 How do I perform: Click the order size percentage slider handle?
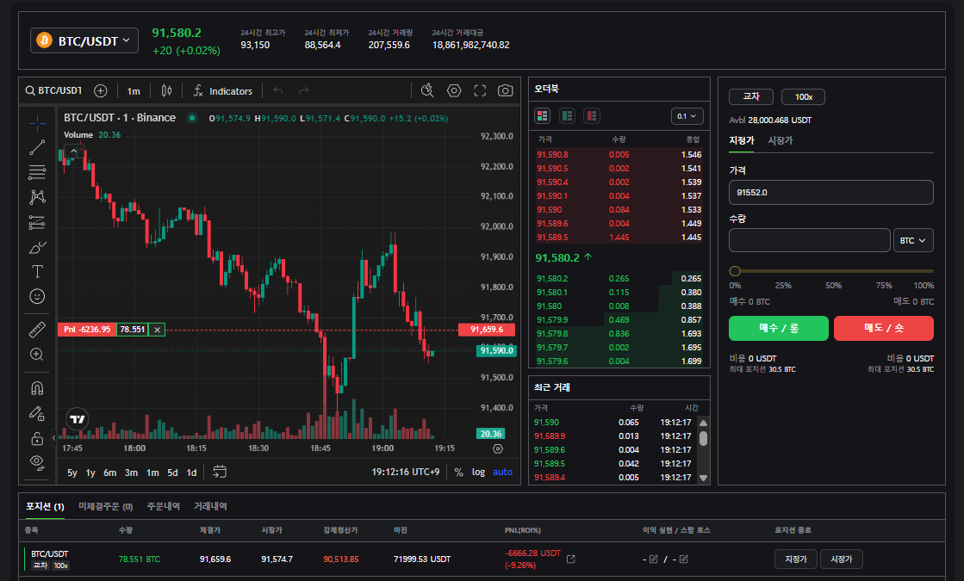click(x=735, y=271)
